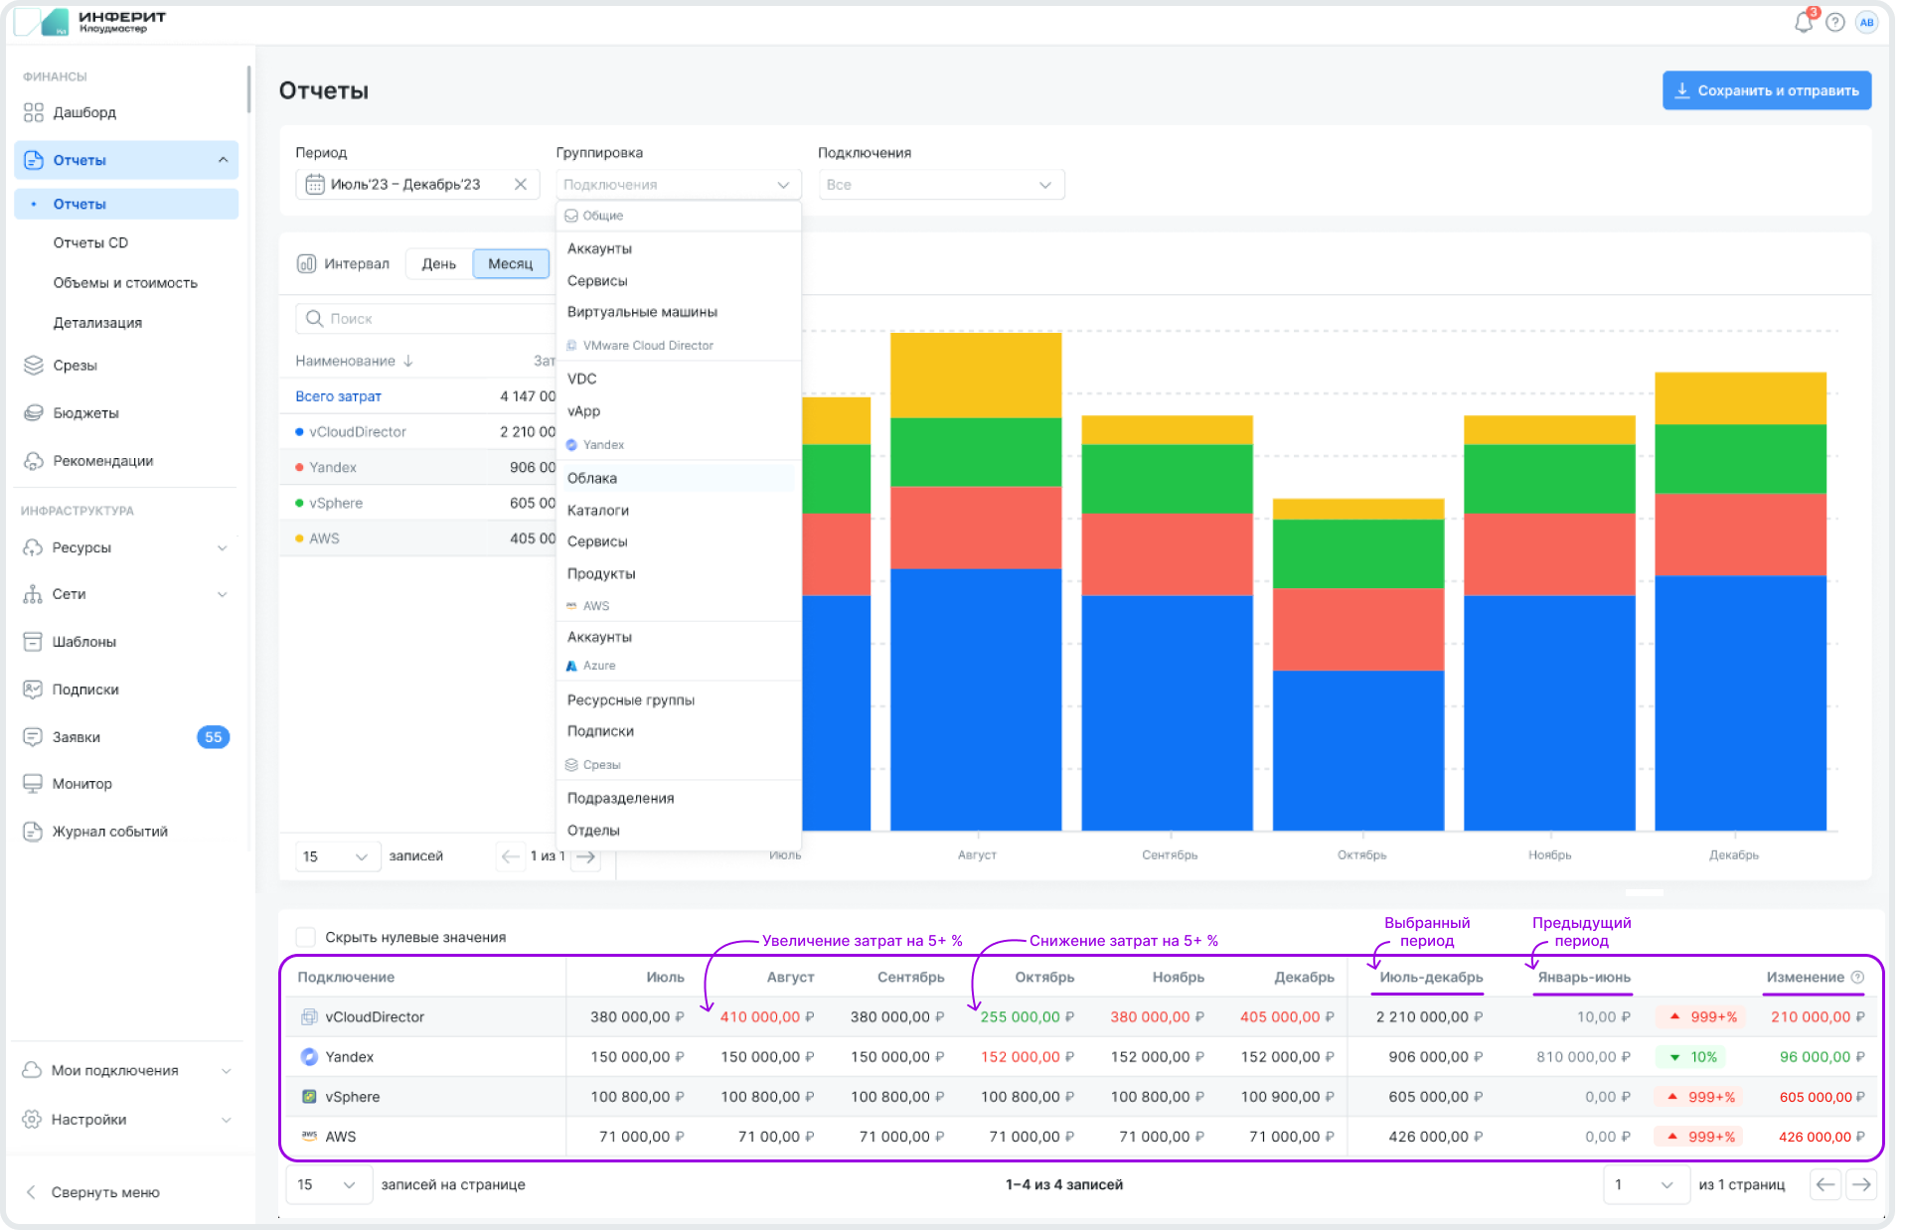Viewport: 1905px width, 1230px height.
Task: Go to next page arrow in bottom table
Action: (1861, 1184)
